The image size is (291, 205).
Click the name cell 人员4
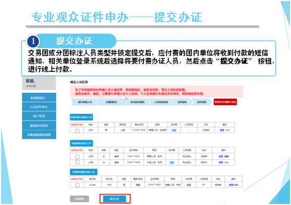coord(91,162)
